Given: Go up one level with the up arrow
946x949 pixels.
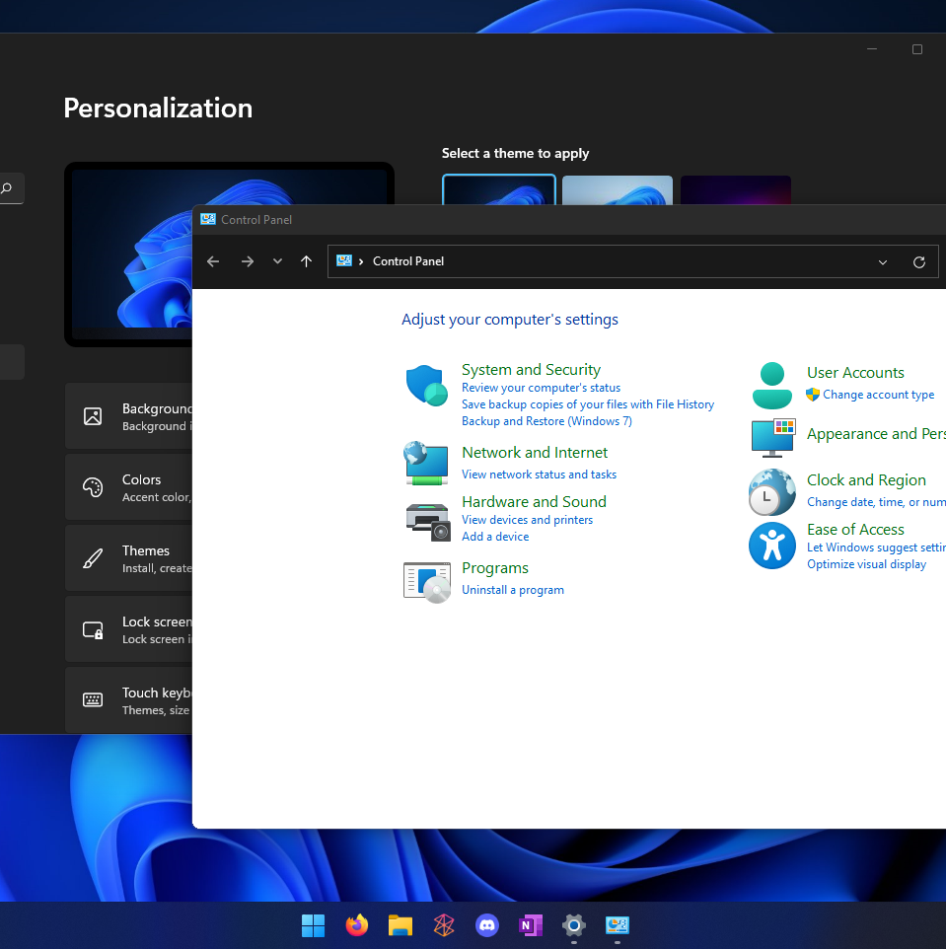Looking at the screenshot, I should 306,261.
